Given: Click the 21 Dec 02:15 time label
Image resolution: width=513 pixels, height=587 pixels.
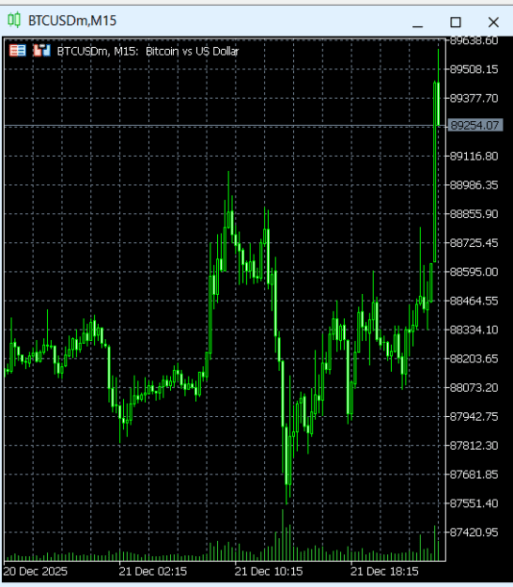Looking at the screenshot, I should [153, 571].
